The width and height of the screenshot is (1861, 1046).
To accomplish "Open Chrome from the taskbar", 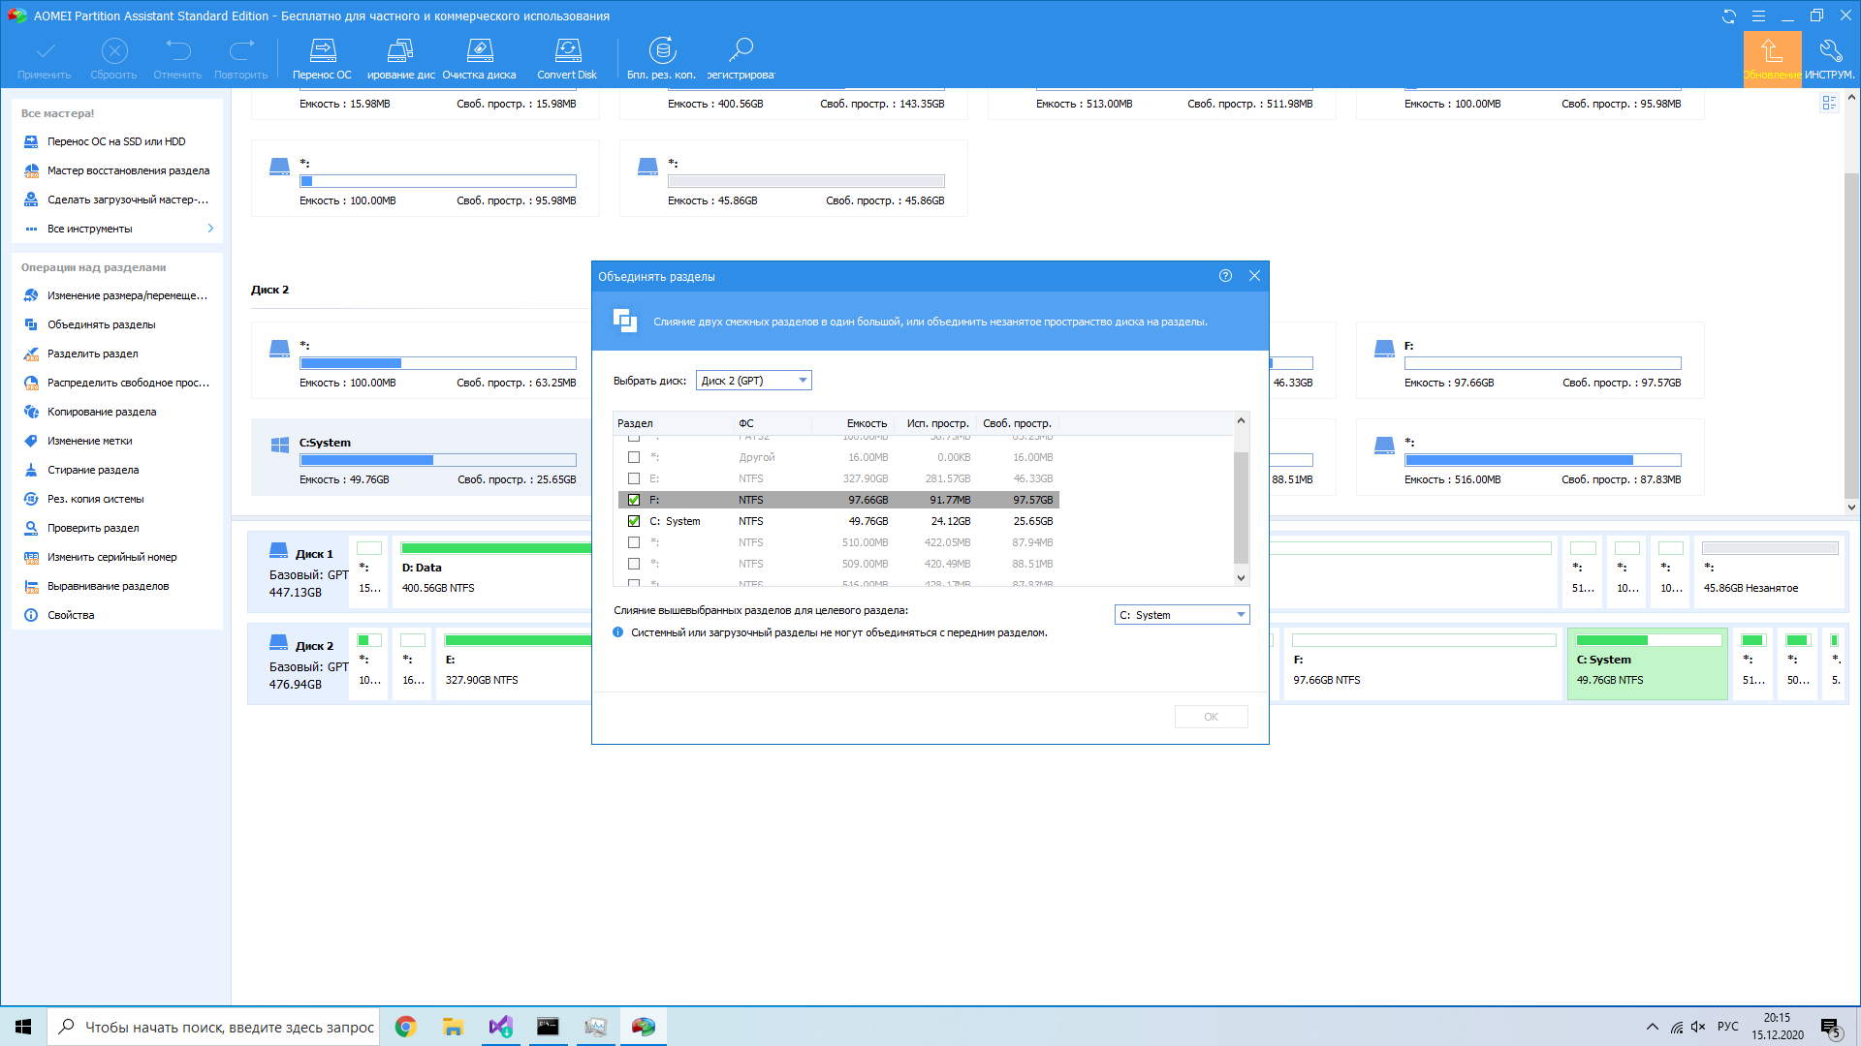I will click(406, 1027).
